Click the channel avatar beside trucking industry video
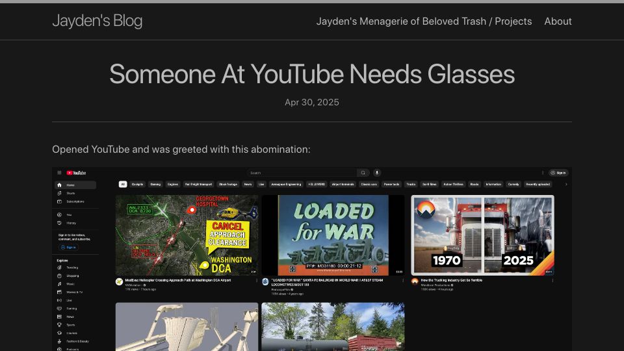Image resolution: width=624 pixels, height=351 pixels. click(415, 281)
